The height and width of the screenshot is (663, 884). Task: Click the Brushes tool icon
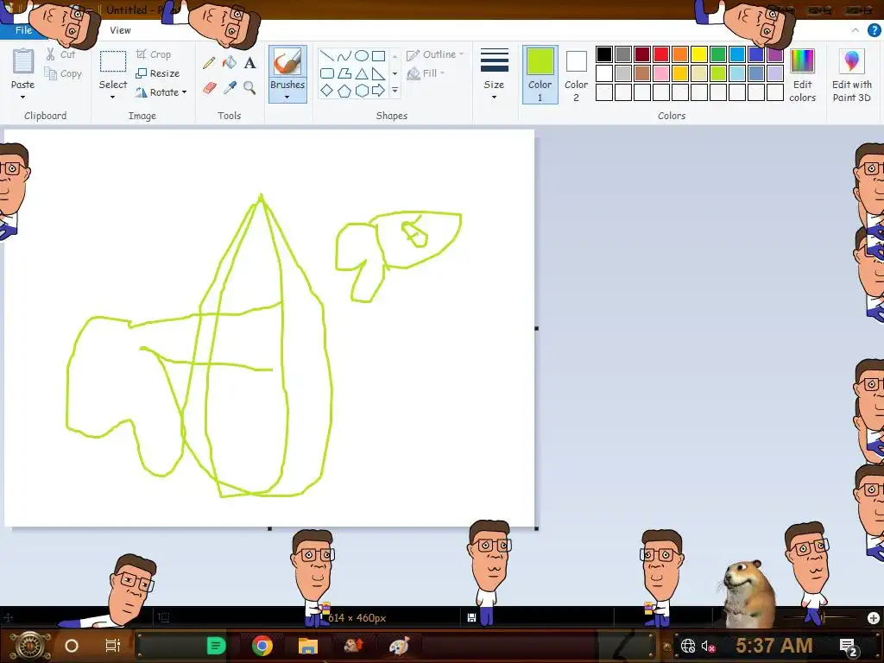(287, 62)
